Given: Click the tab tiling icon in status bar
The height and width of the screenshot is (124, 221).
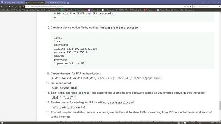Looking at the screenshot, I should point(182,123).
